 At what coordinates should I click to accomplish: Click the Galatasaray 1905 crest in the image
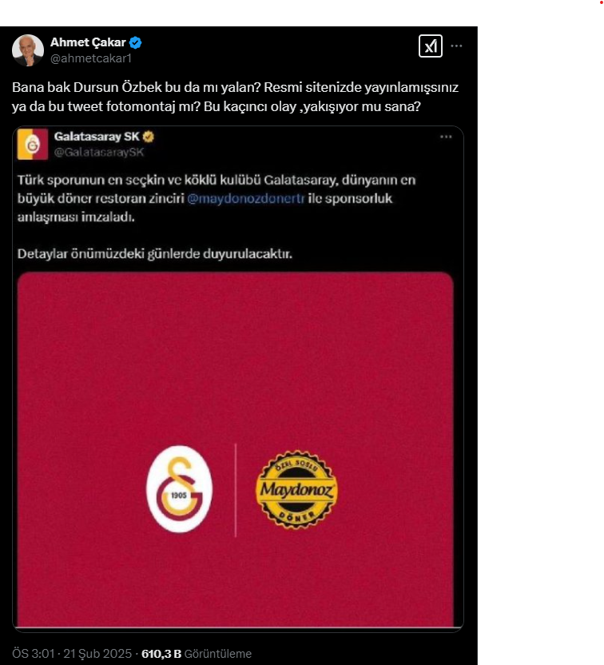[x=179, y=489]
